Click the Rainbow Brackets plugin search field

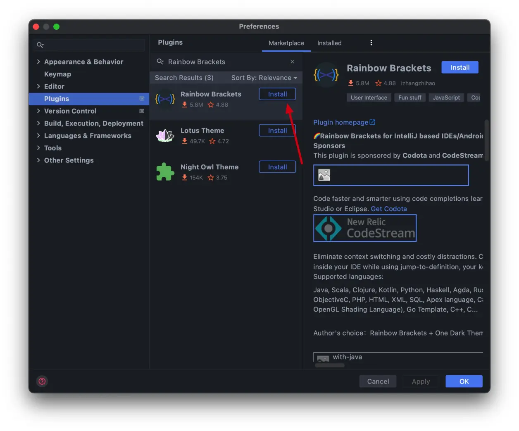[225, 62]
